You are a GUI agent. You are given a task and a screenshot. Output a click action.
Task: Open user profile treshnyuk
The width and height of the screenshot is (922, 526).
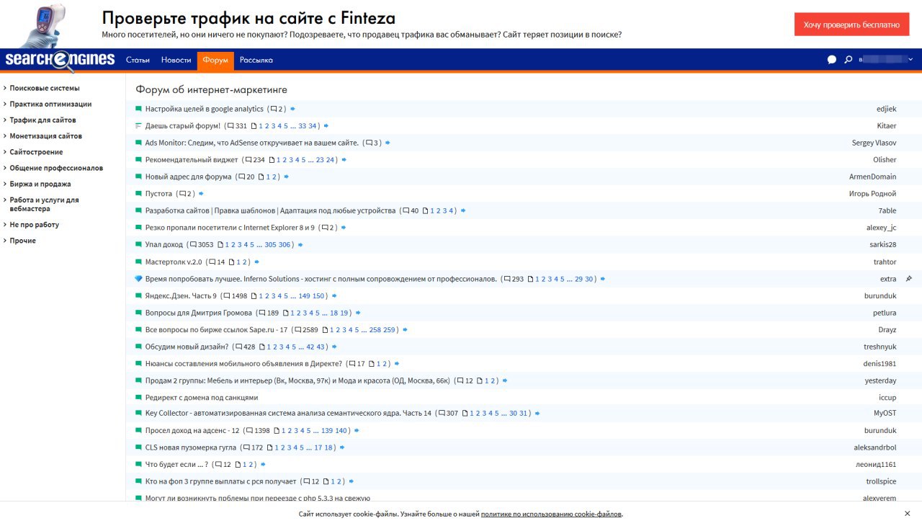point(880,347)
